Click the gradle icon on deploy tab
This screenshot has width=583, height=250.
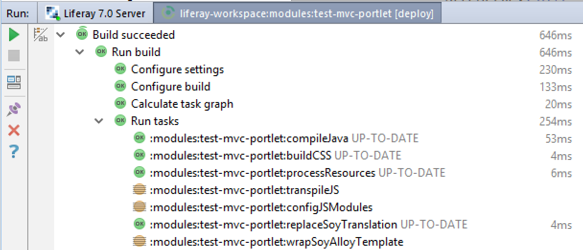[x=168, y=13]
